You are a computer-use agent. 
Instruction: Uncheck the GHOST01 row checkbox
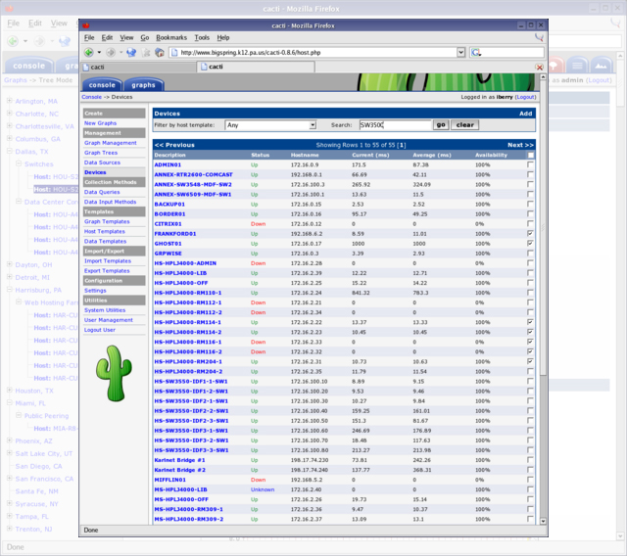point(530,243)
